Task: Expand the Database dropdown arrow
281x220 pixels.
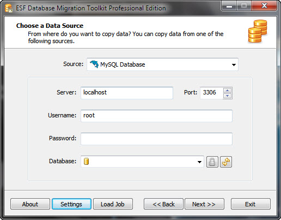Action: tap(199, 162)
